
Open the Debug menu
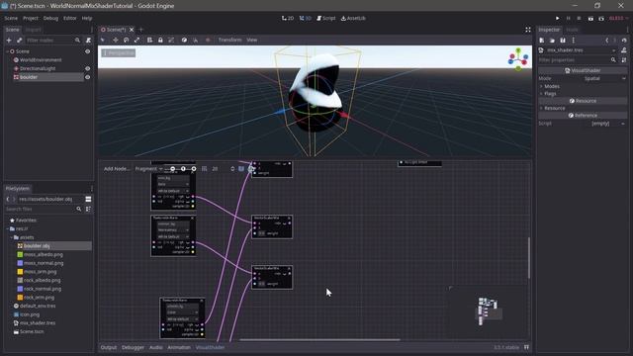[x=50, y=18]
